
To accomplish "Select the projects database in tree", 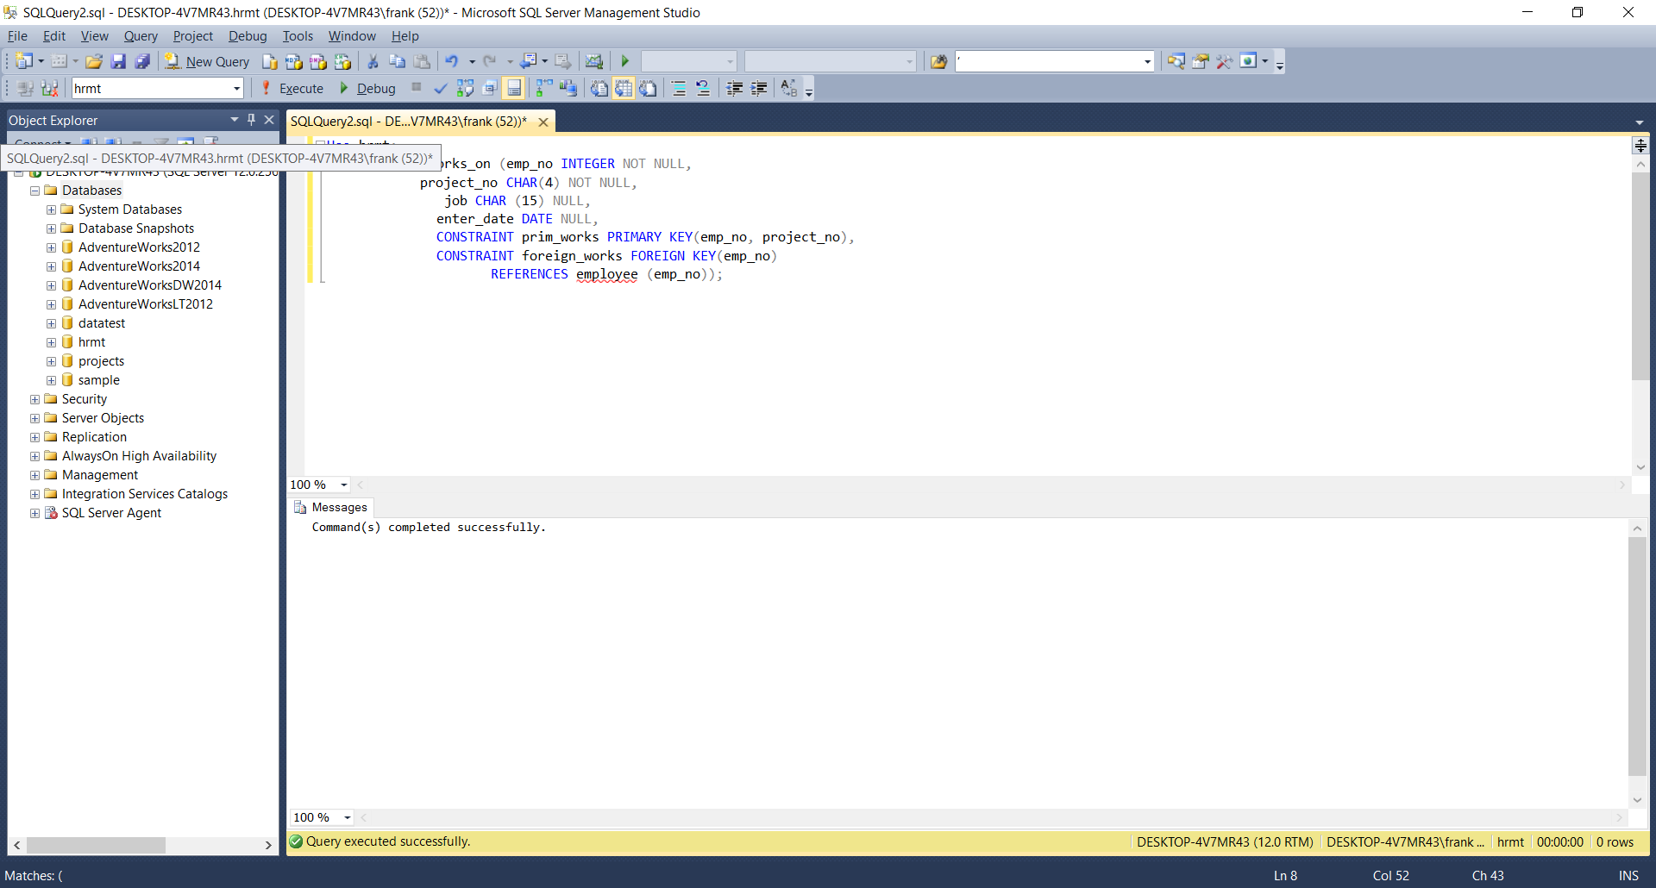I will (x=101, y=361).
